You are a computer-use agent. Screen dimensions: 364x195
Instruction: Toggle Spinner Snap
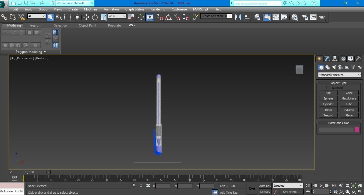point(185,17)
